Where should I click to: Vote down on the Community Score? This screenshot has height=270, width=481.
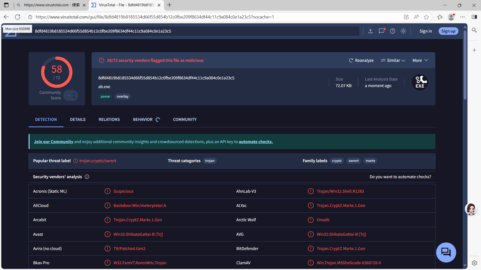pos(74,97)
